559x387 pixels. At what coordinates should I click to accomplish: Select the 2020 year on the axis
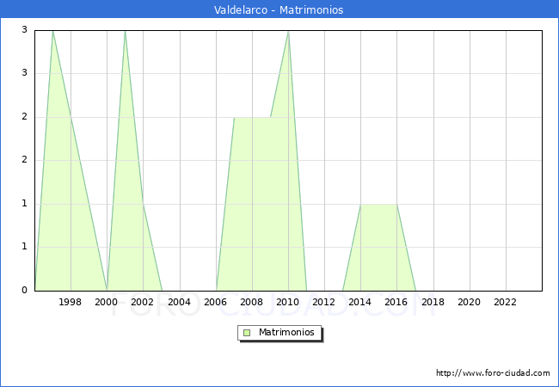coord(469,302)
